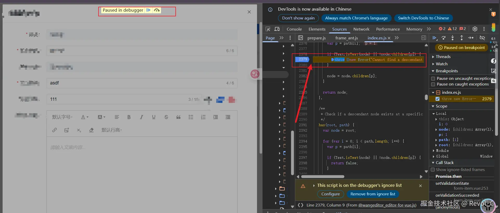Show more DevTools tabs
The height and width of the screenshot is (213, 500).
(429, 29)
